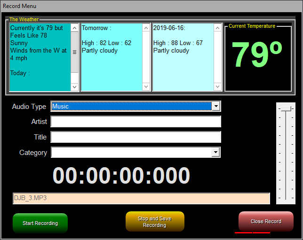The image size is (303, 240).
Task: Click 'Winds from the W at' text
Action: coord(38,51)
